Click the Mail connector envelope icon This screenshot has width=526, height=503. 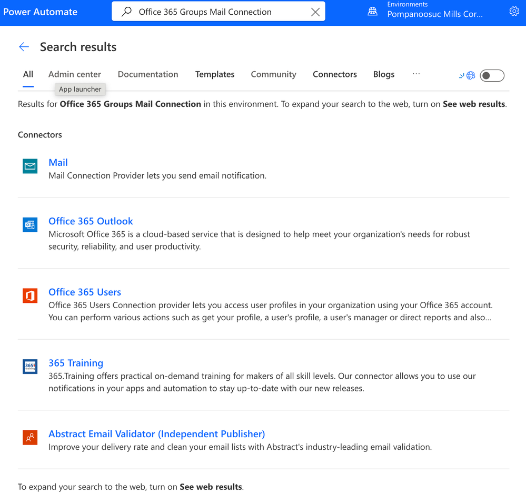30,166
